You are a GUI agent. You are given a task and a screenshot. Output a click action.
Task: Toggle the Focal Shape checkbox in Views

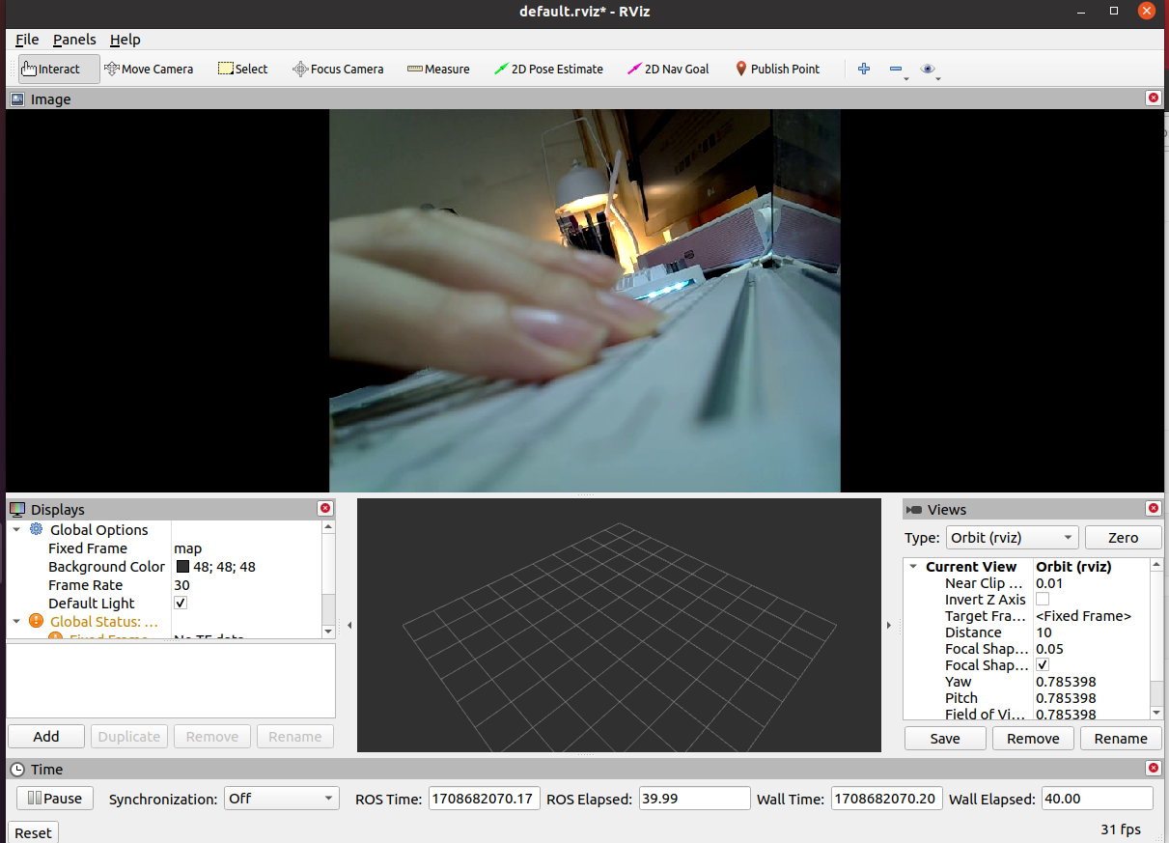point(1043,665)
